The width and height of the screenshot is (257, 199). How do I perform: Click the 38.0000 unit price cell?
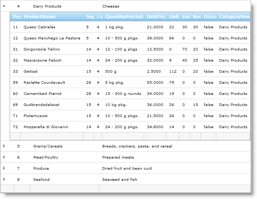tap(155, 38)
